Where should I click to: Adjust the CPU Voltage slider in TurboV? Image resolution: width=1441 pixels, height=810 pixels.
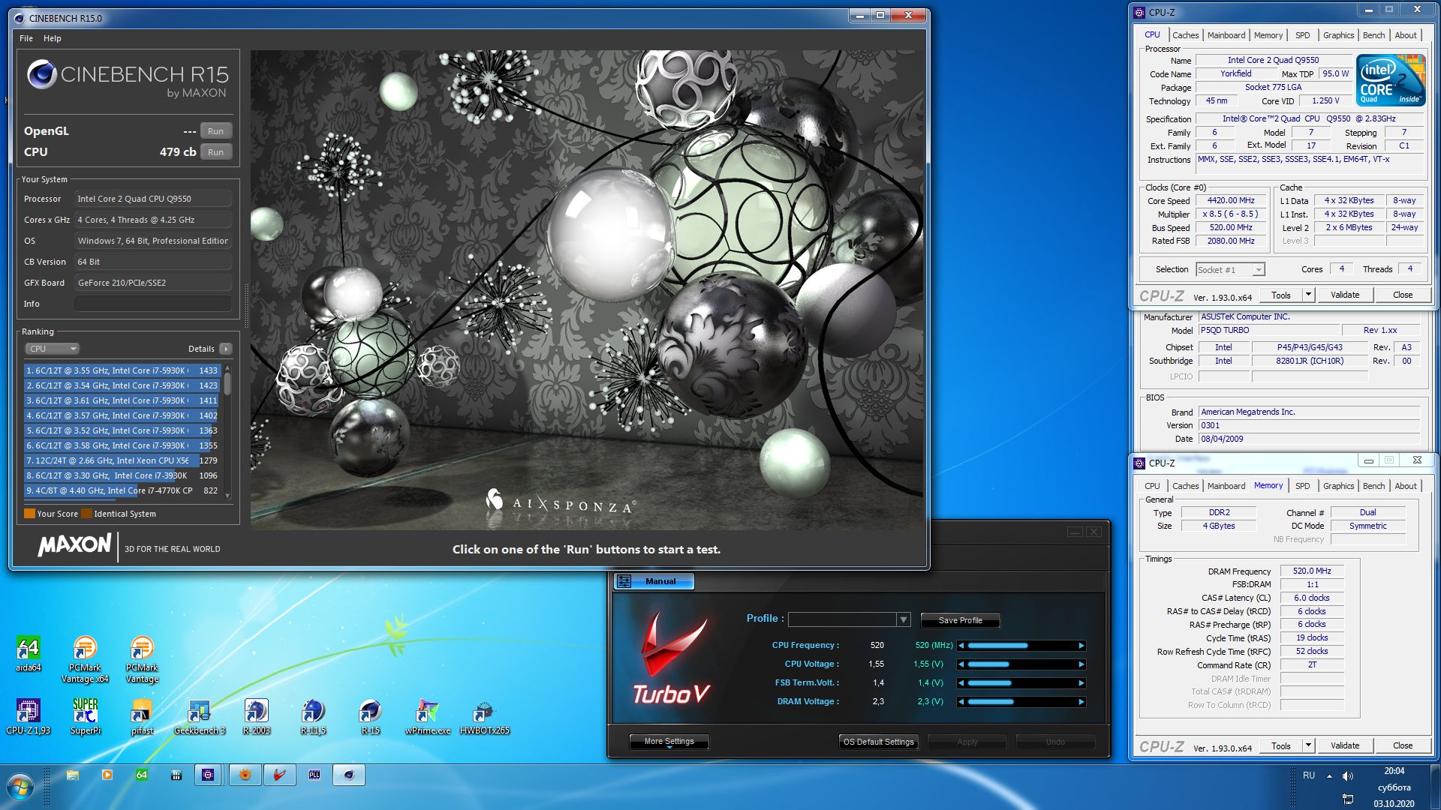point(1021,664)
